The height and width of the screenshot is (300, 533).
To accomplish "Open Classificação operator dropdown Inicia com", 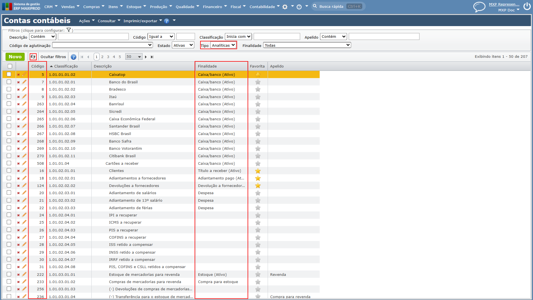I will coord(238,36).
